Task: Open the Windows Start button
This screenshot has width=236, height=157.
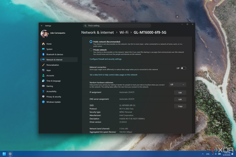Action: click(4, 154)
